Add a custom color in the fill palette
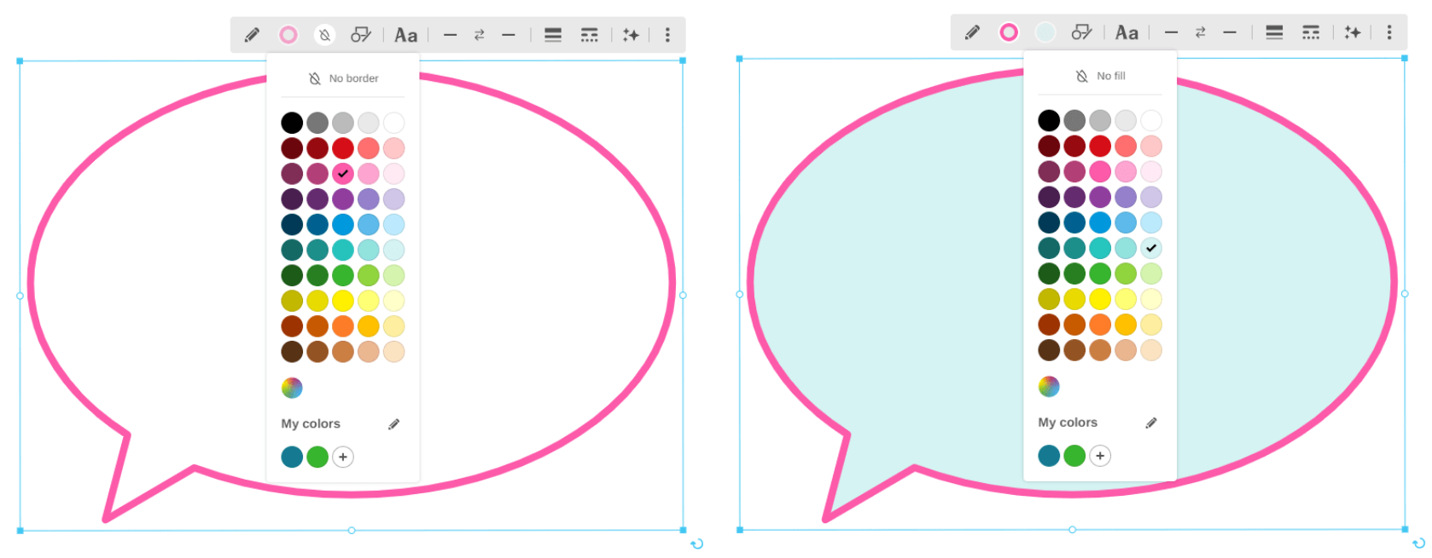Image resolution: width=1432 pixels, height=558 pixels. click(1100, 456)
